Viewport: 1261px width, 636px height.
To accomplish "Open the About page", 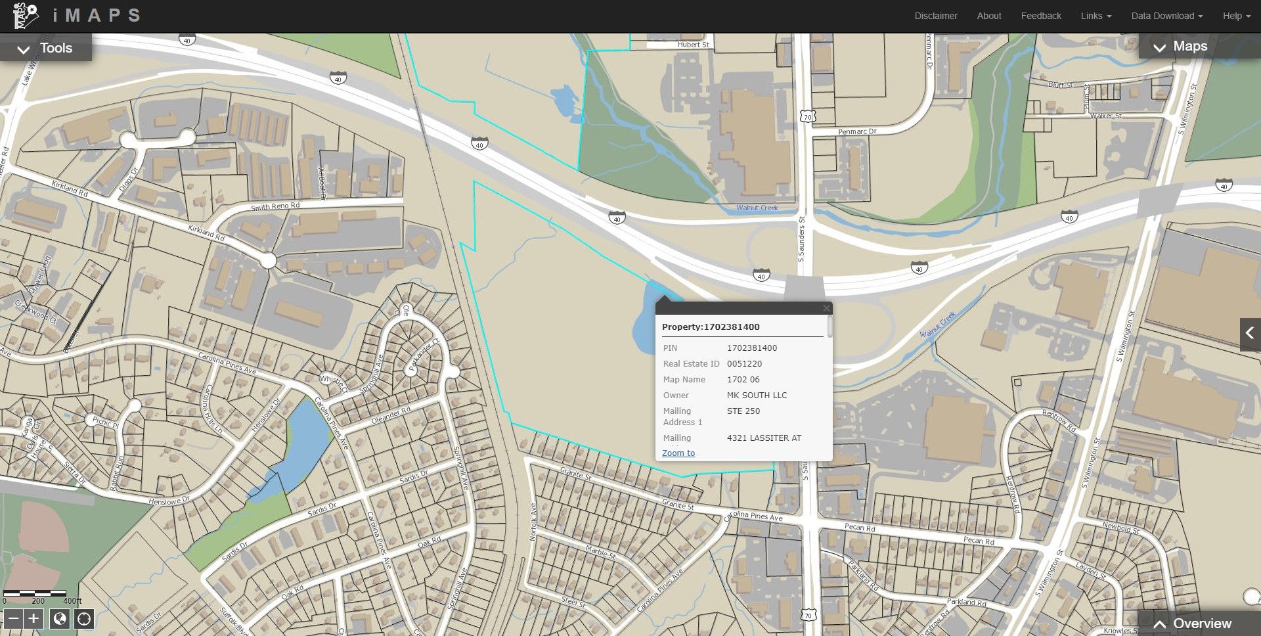I will (988, 16).
